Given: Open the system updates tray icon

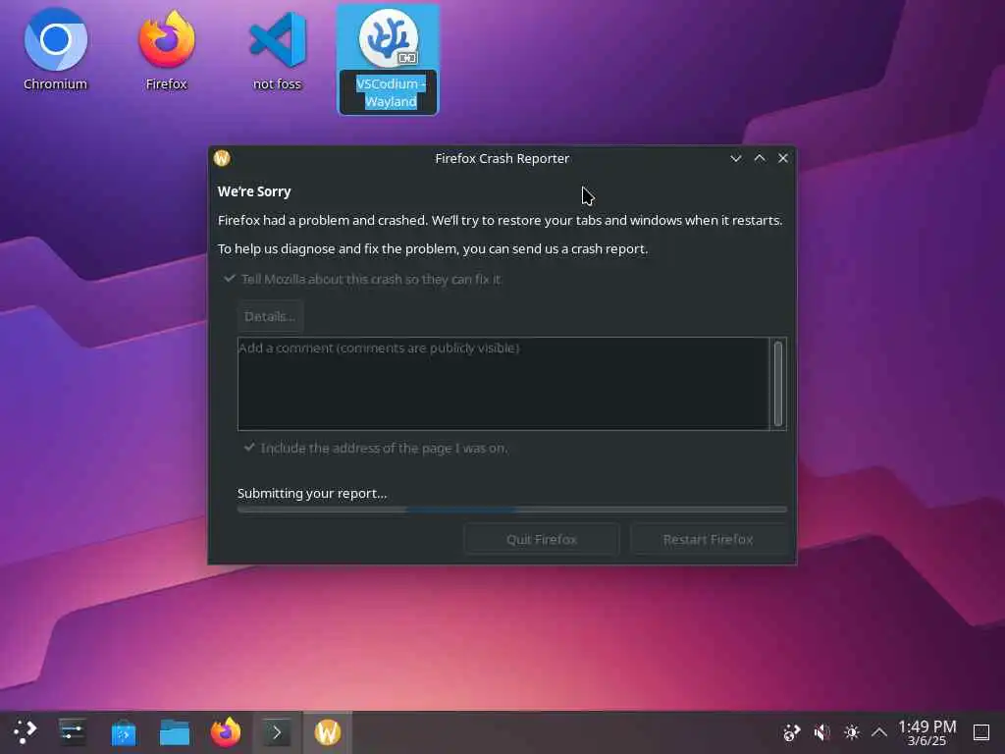Looking at the screenshot, I should (792, 732).
